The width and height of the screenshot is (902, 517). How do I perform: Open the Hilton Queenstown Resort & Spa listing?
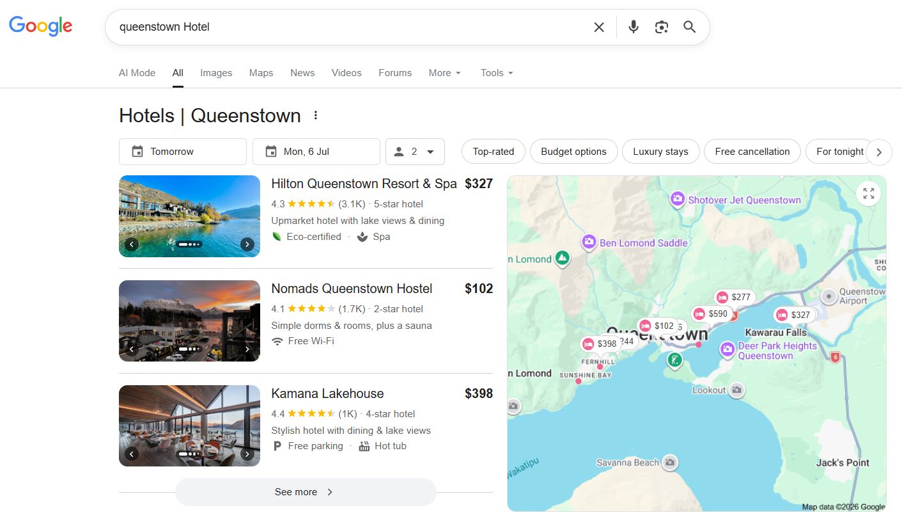point(364,184)
